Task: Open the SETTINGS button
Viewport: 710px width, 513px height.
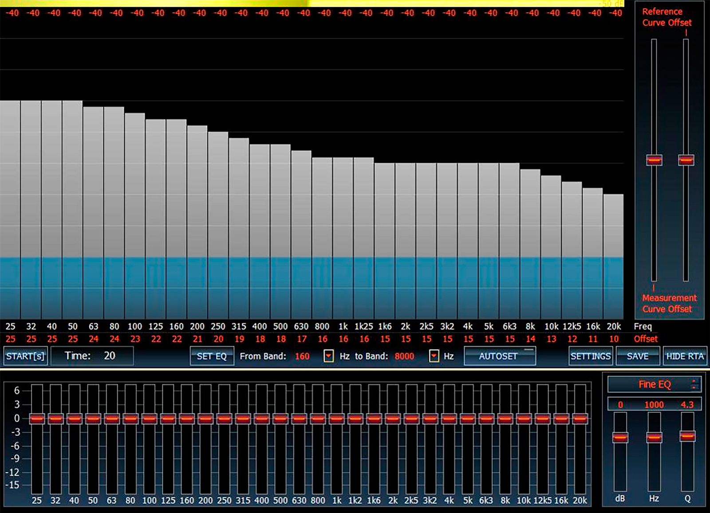Action: tap(591, 356)
